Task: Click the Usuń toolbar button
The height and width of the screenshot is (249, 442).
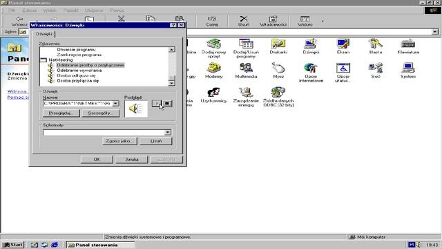Action: (x=244, y=21)
